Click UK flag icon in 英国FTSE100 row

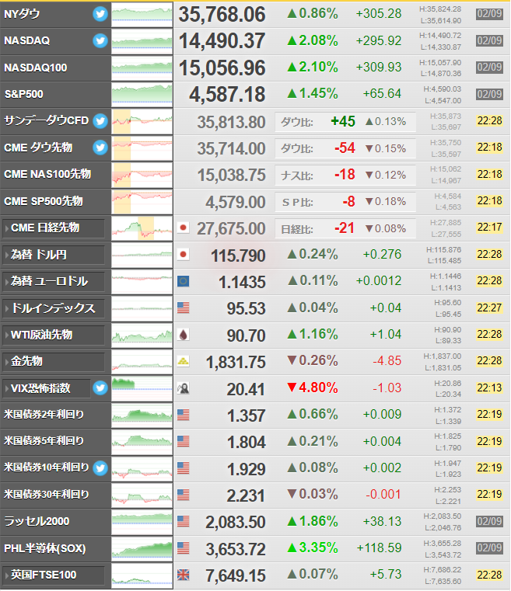pyautogui.click(x=184, y=575)
